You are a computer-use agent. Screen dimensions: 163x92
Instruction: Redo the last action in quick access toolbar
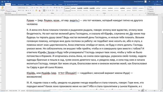coord(8,2)
